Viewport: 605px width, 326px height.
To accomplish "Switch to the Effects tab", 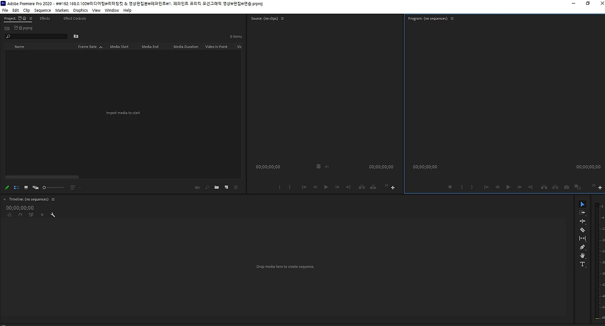I will click(45, 18).
